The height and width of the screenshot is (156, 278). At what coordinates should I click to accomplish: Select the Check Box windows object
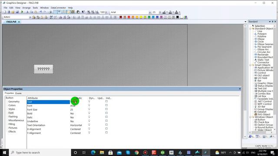tap(263, 122)
